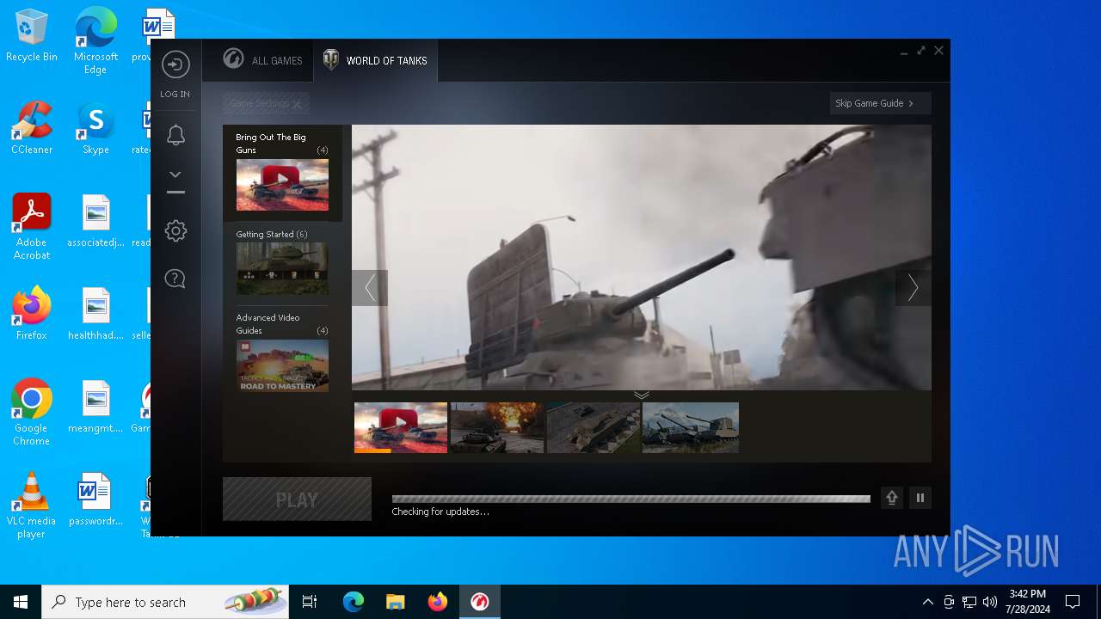Open associatedj image file on desktop
Screen dimensions: 1101x619
pyautogui.click(x=95, y=222)
